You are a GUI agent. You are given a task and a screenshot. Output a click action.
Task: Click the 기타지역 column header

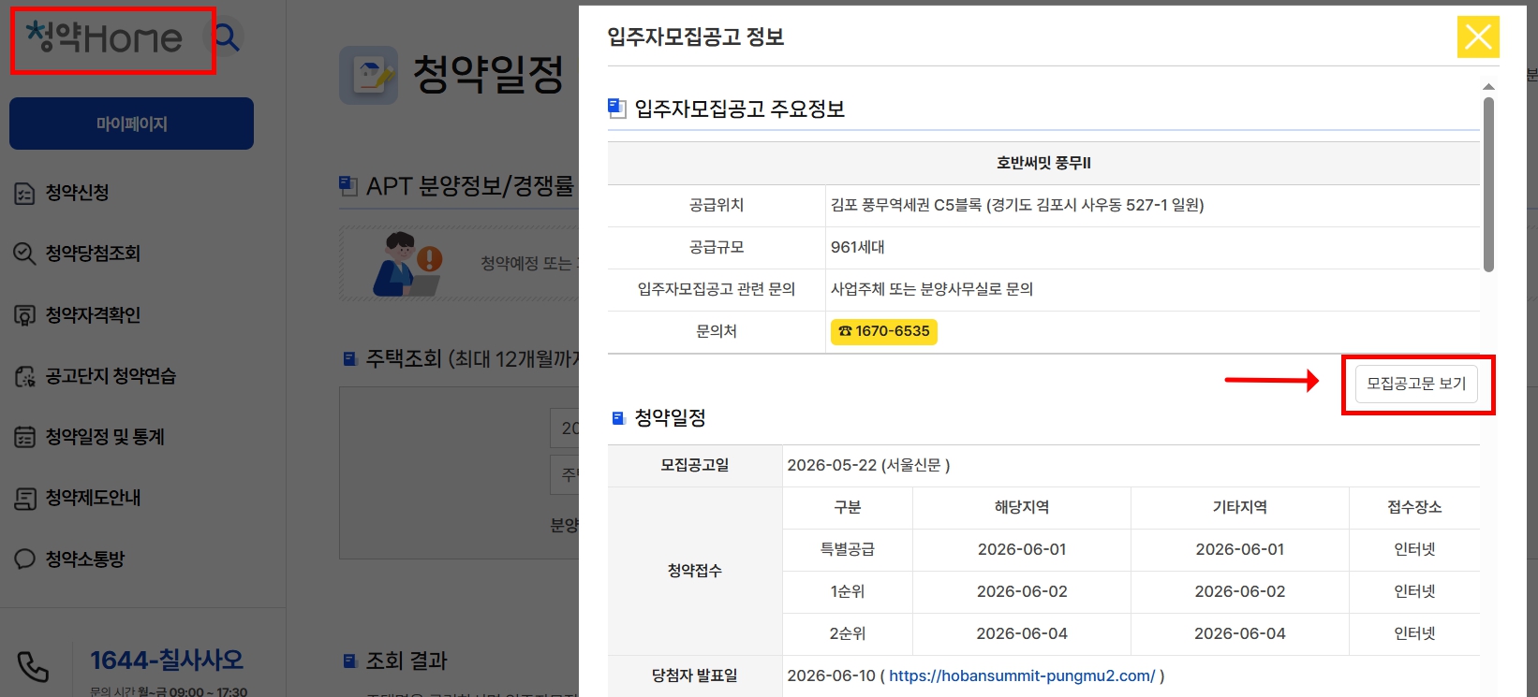click(1240, 507)
